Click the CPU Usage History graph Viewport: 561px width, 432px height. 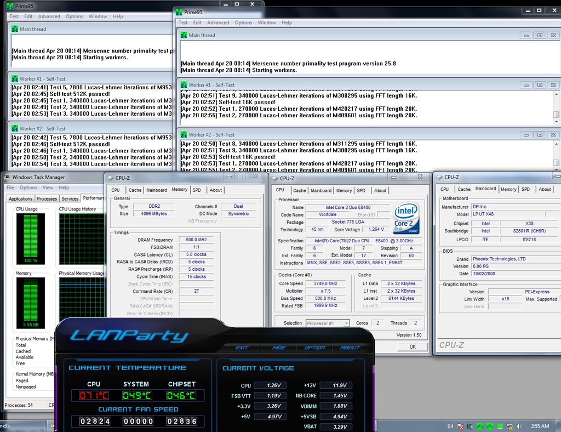tap(82, 239)
